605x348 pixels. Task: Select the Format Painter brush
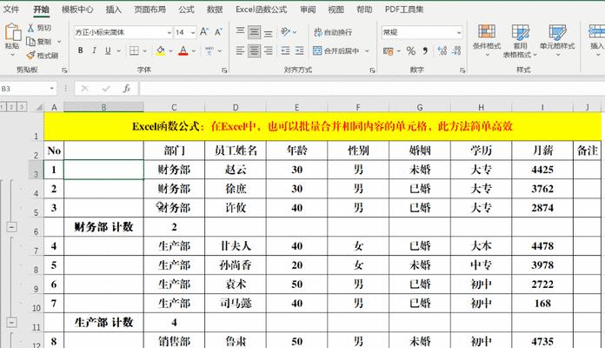(x=31, y=56)
